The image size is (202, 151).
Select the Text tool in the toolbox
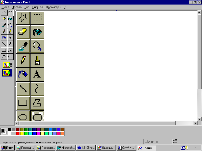(10, 37)
